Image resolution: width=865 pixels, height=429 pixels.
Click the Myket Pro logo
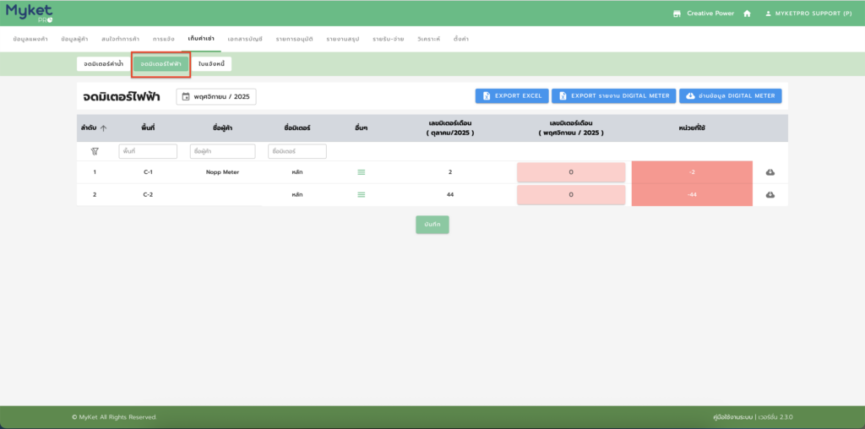[30, 13]
